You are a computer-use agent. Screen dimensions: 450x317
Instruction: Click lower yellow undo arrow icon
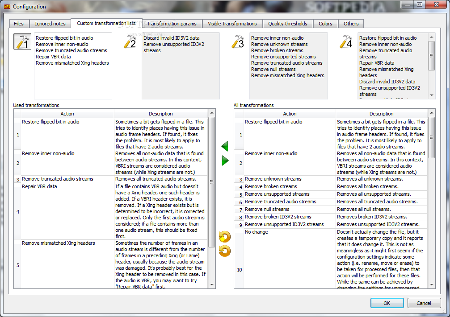coord(224,251)
